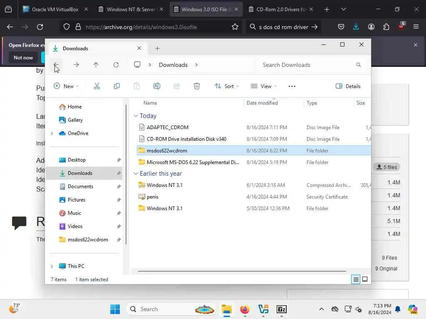Select Home in navigation pane

(x=74, y=107)
